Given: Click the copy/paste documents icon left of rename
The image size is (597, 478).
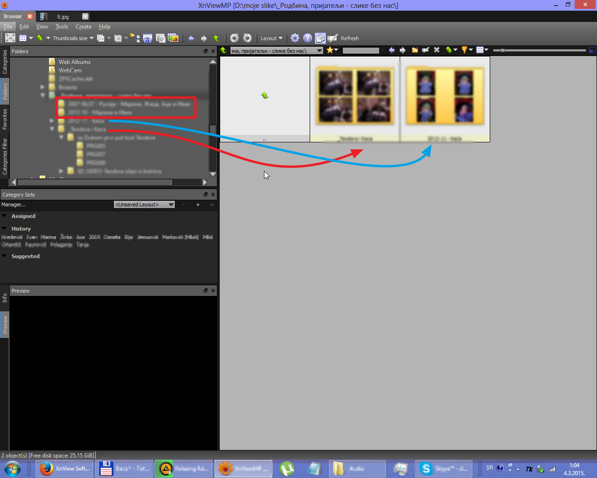Looking at the screenshot, I should (320, 38).
